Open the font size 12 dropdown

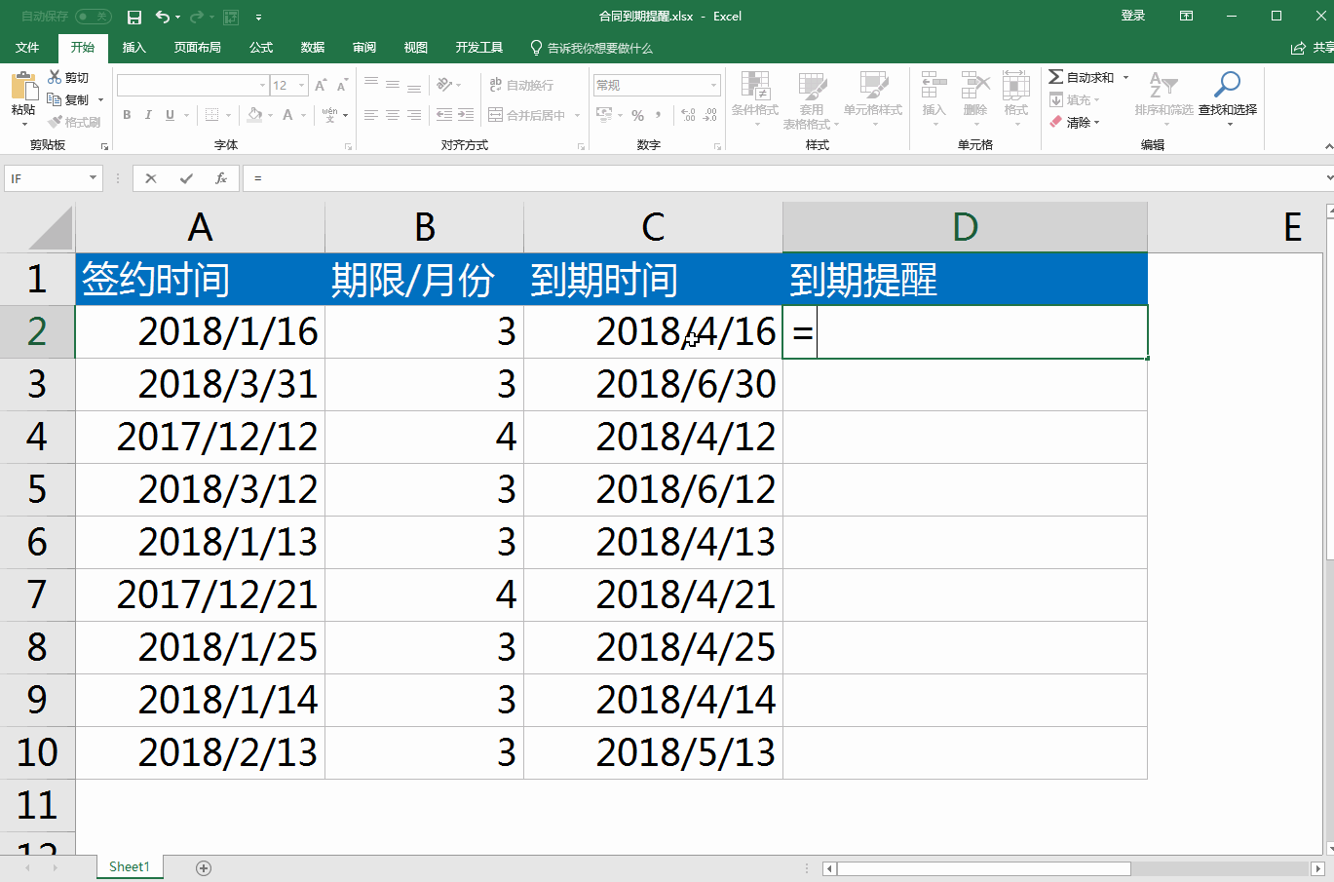coord(302,86)
